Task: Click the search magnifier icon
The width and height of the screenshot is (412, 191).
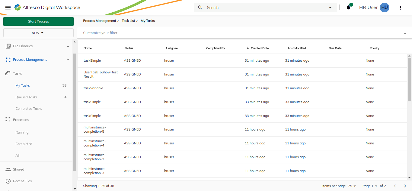Action: (x=200, y=8)
